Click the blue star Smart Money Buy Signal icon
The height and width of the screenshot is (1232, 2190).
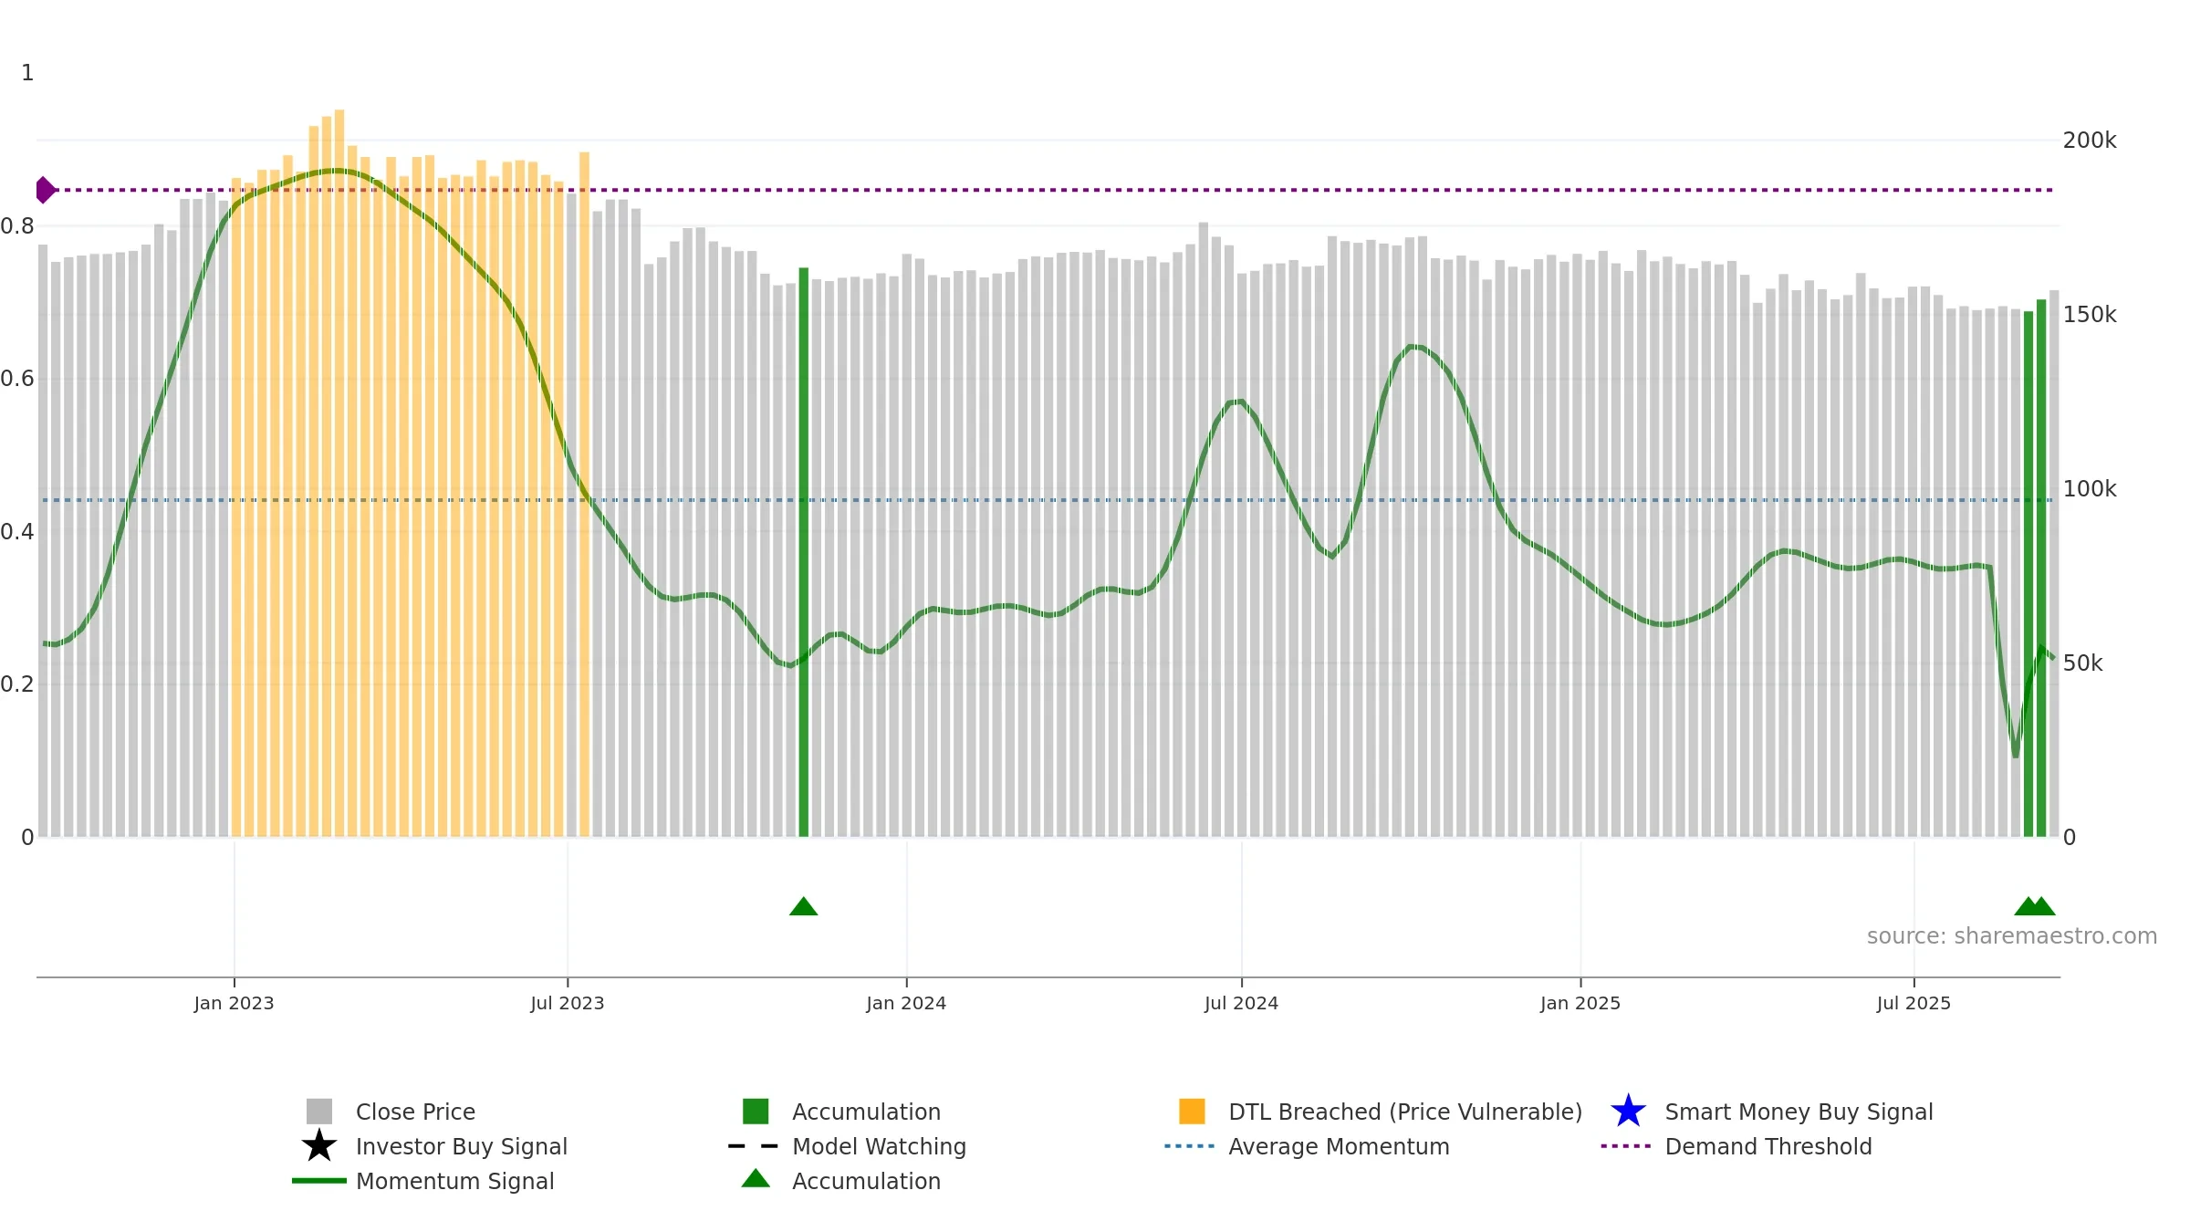pyautogui.click(x=1628, y=1111)
